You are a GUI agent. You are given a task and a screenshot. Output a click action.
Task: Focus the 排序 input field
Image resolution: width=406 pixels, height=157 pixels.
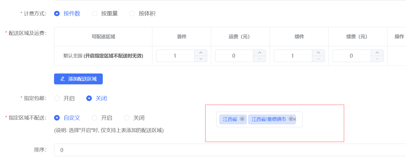230,150
